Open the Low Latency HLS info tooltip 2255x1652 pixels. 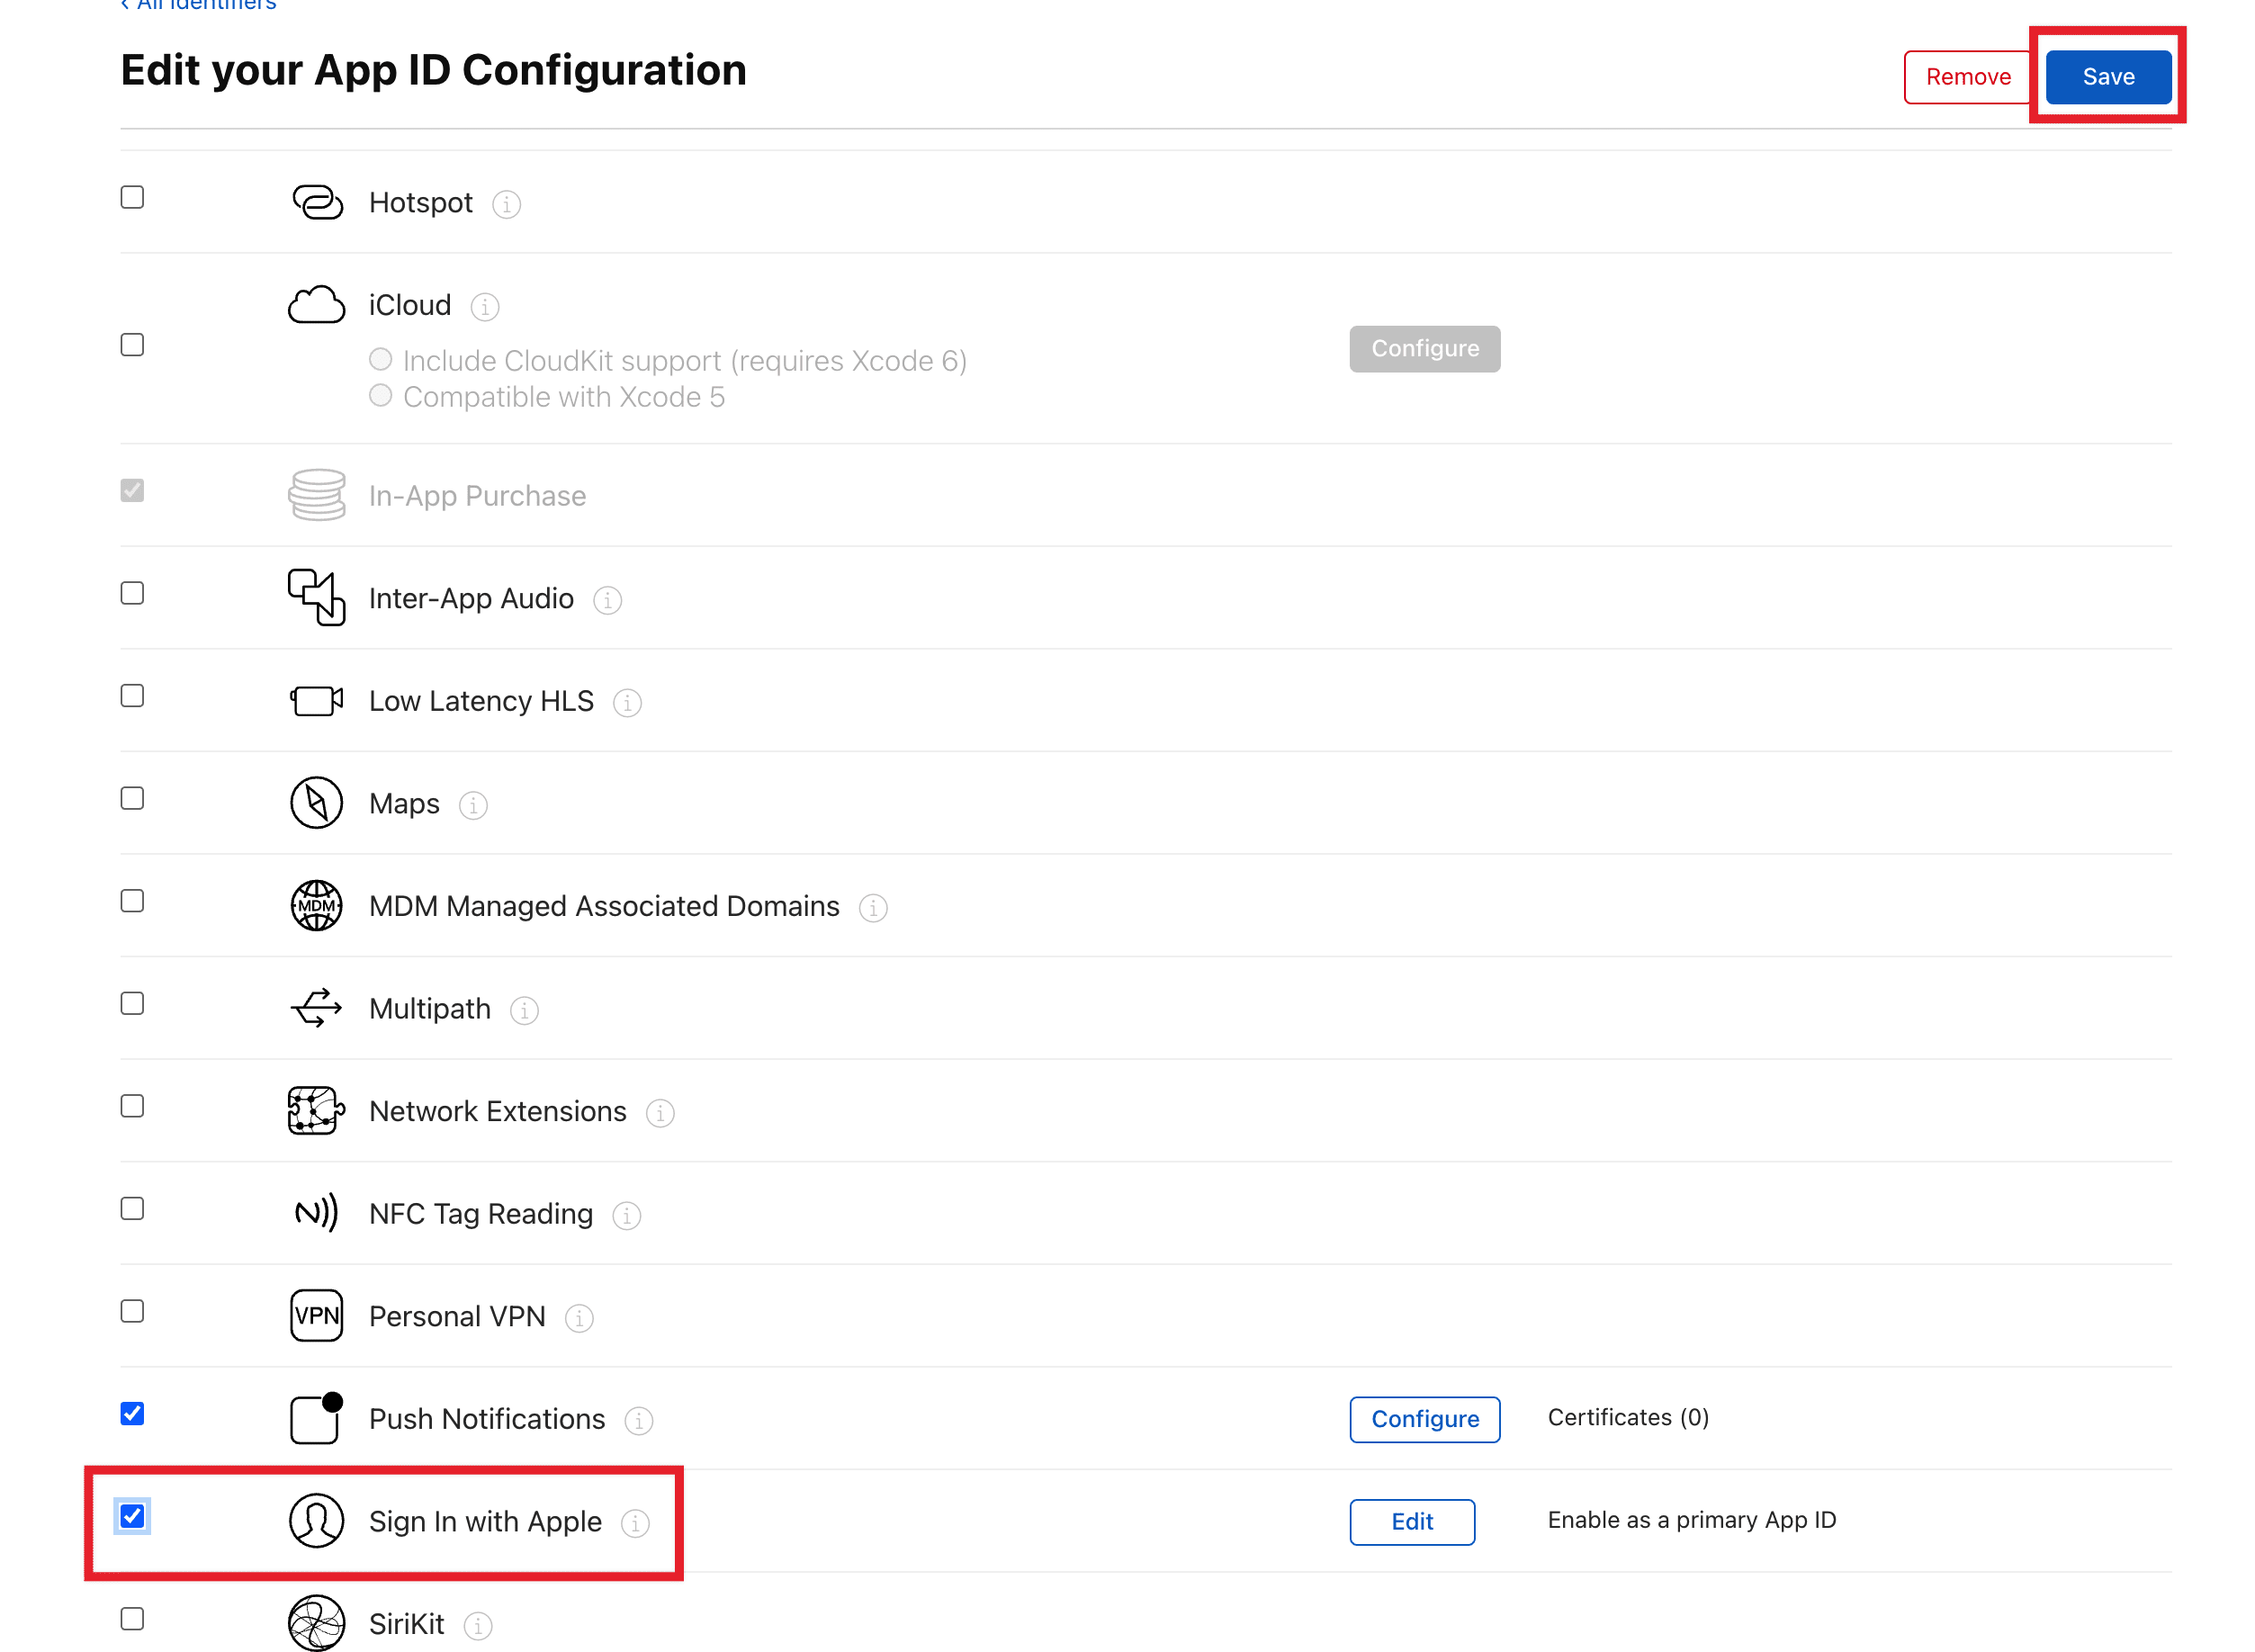(x=627, y=703)
